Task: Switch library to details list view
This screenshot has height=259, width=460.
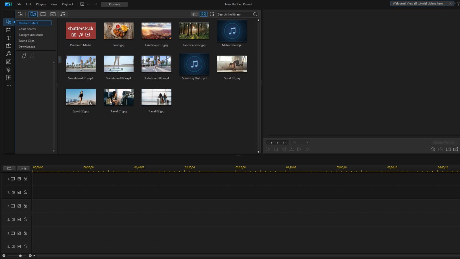Action: (x=195, y=14)
